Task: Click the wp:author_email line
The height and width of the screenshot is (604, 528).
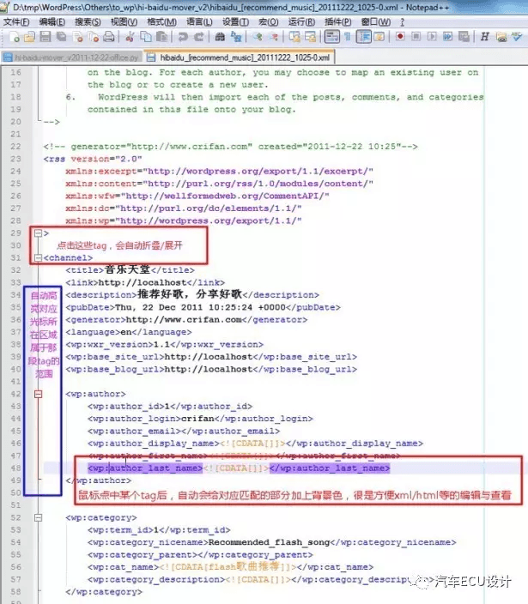Action: click(184, 431)
